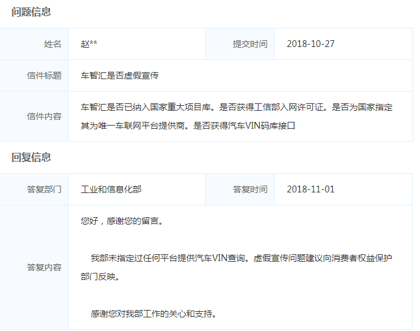420x331 pixels.
Task: Select the department 工业和信息化部
Action: coord(111,189)
